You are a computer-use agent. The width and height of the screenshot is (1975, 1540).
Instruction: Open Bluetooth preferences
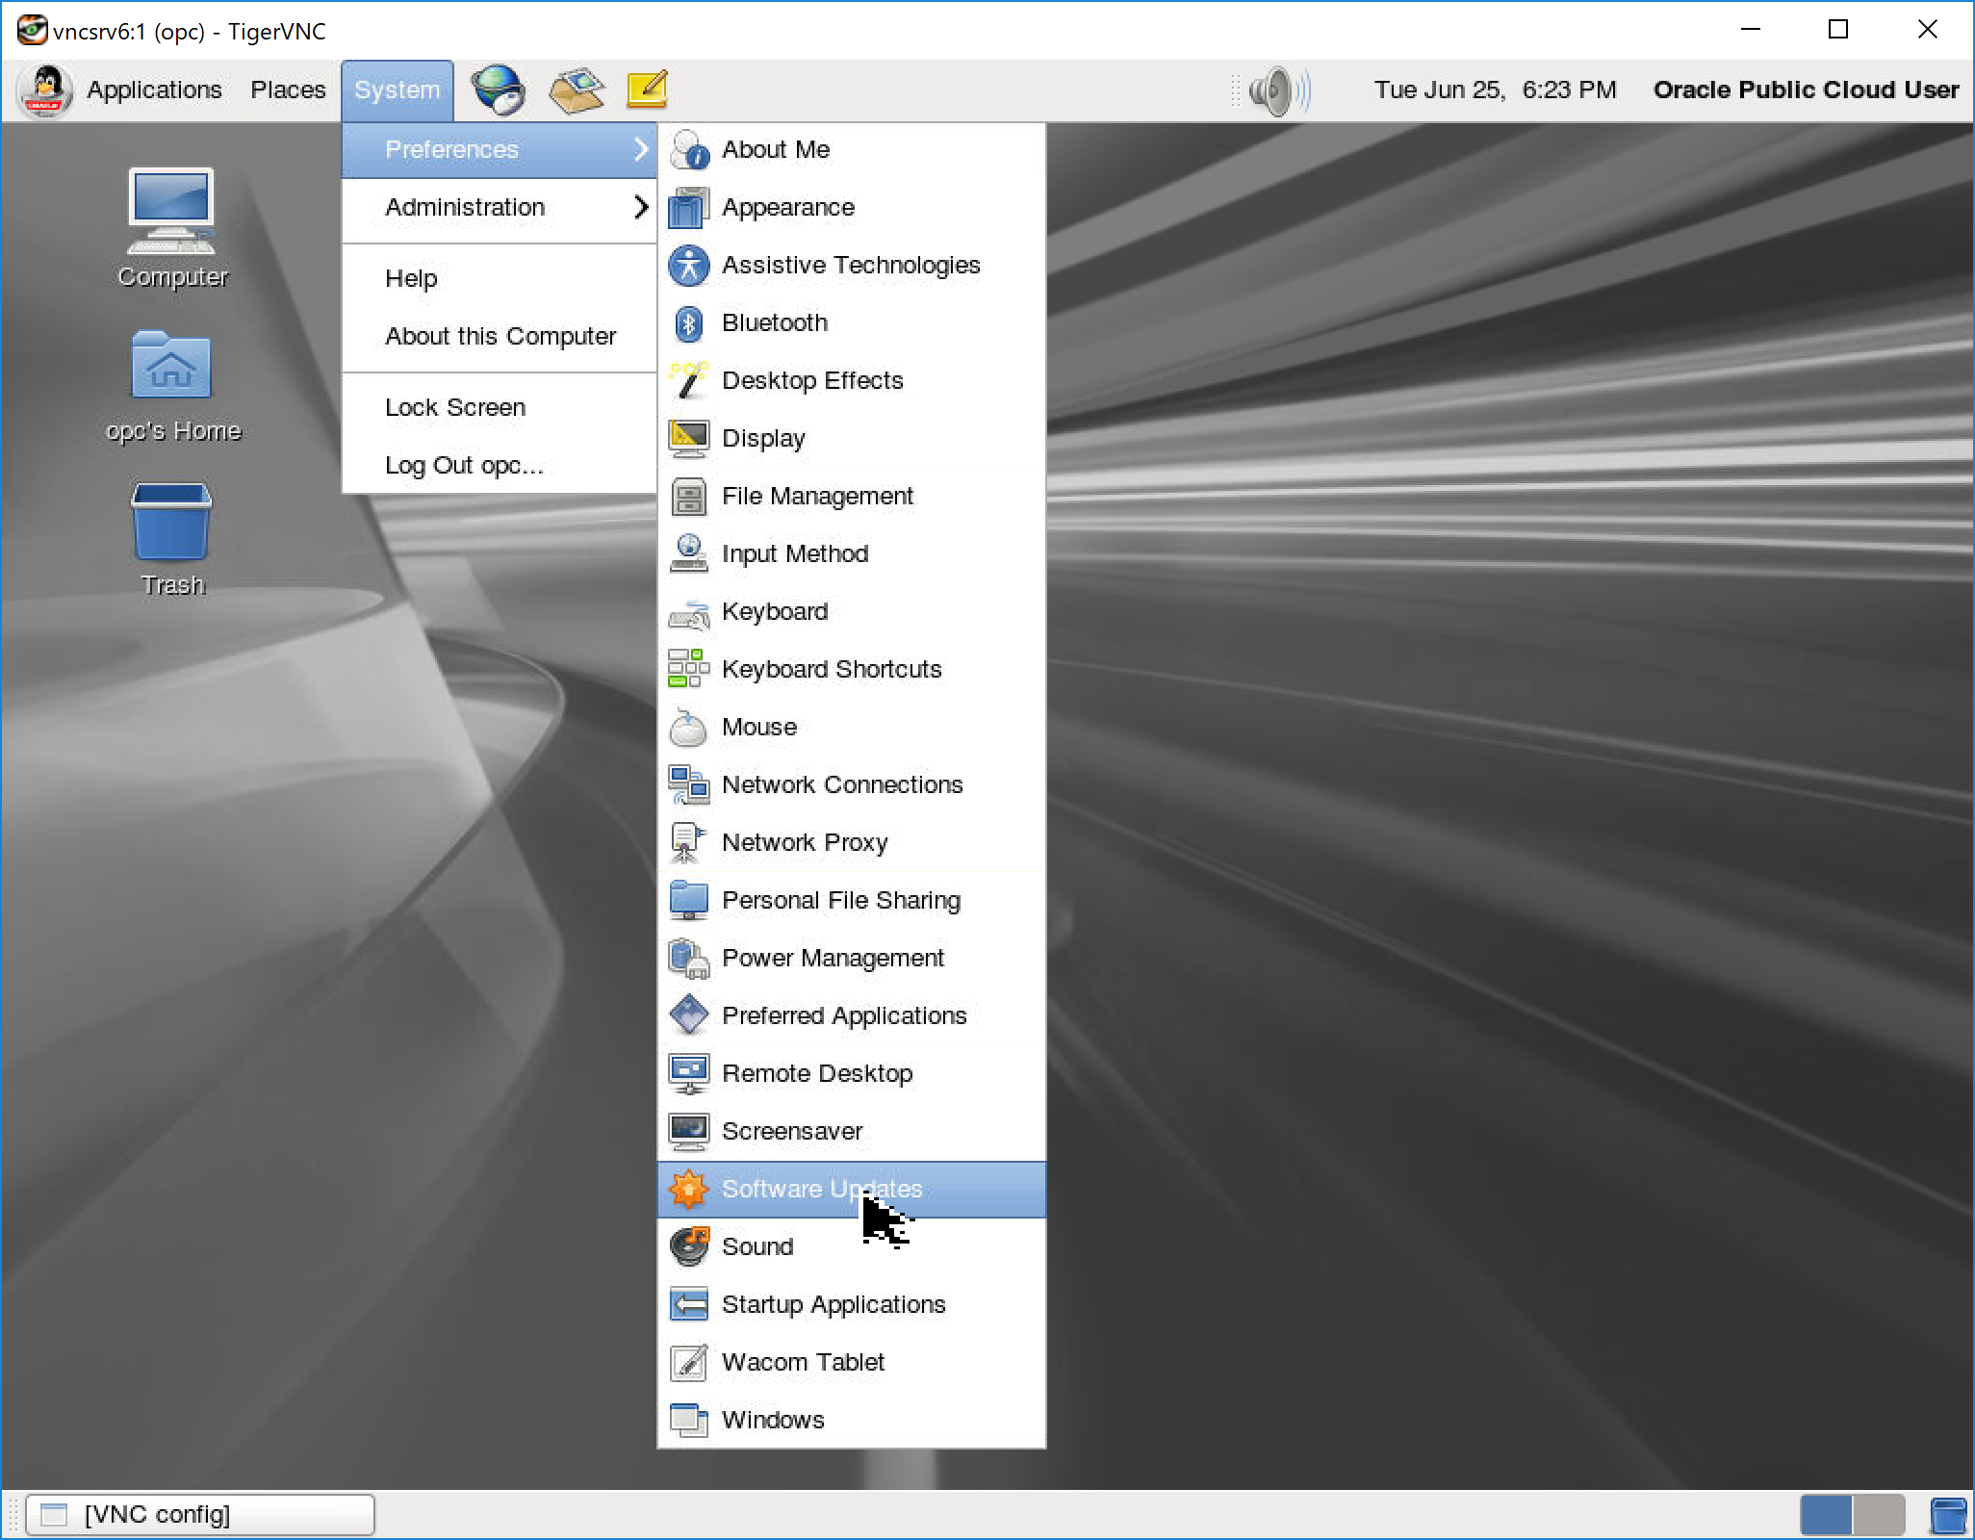click(x=774, y=322)
